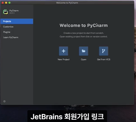The height and width of the screenshot is (122, 136).
Task: Click the window title bar text
Action: (67, 3)
